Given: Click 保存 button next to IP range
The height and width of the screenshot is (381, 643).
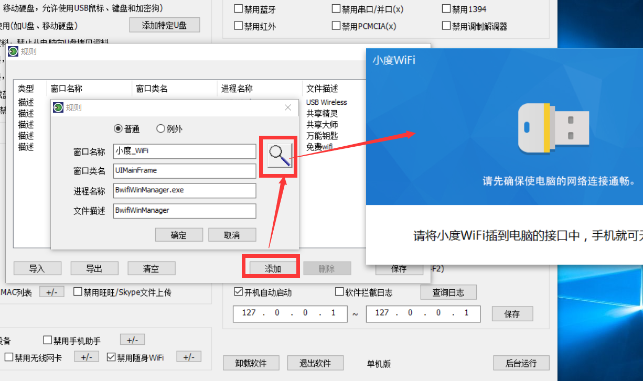Looking at the screenshot, I should click(512, 314).
